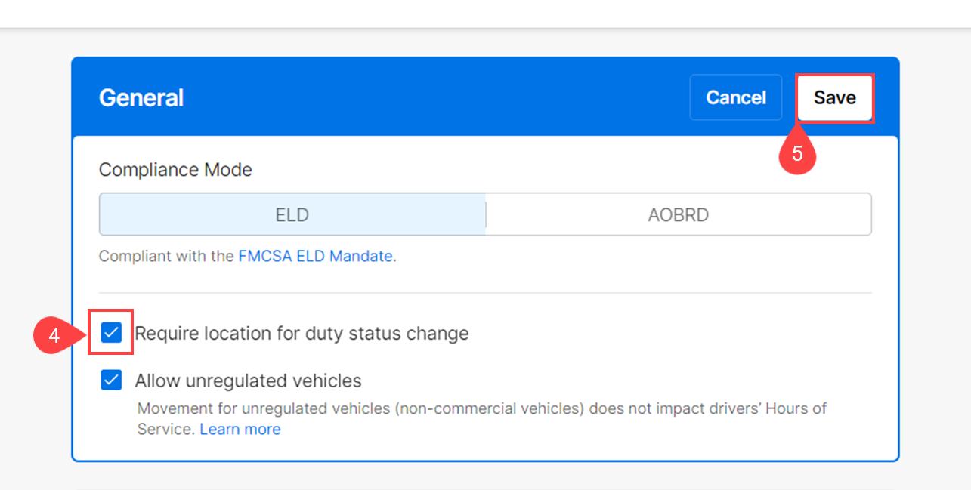Screen dimensions: 971x490
Task: Cancel the General settings edits
Action: (735, 97)
